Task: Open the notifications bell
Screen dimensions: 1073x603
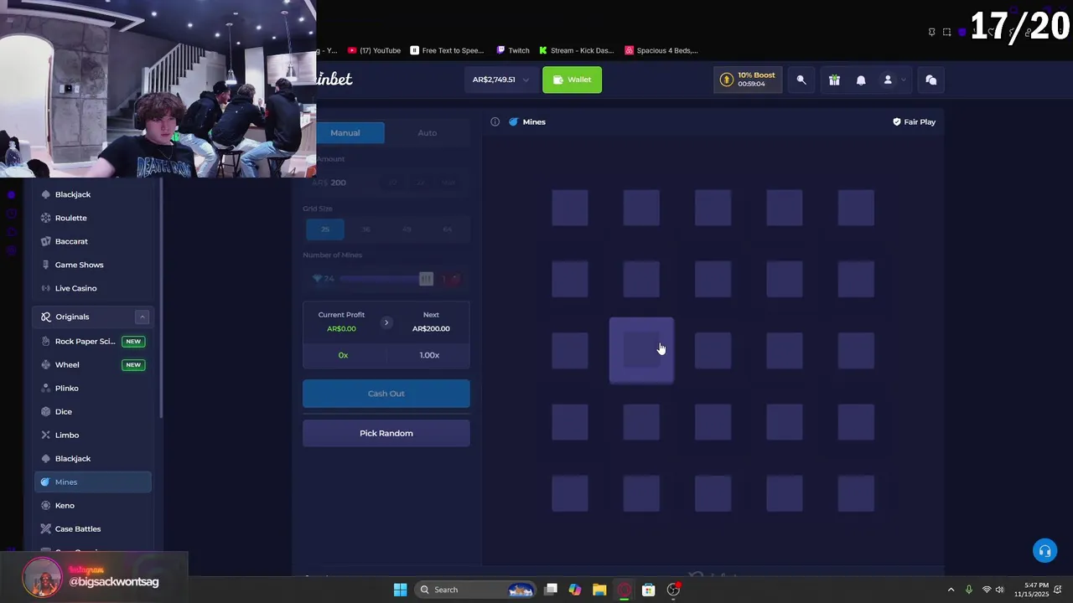Action: pos(861,80)
